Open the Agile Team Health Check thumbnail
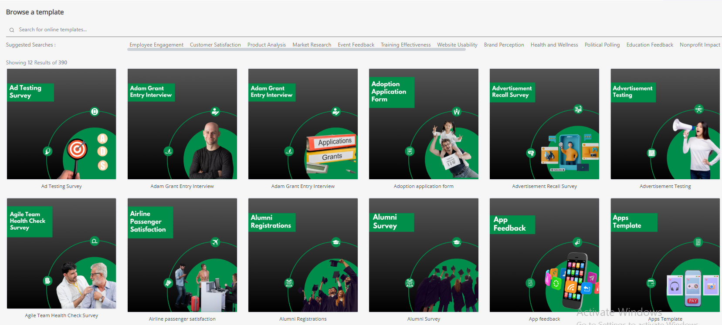The image size is (722, 325). (x=61, y=253)
